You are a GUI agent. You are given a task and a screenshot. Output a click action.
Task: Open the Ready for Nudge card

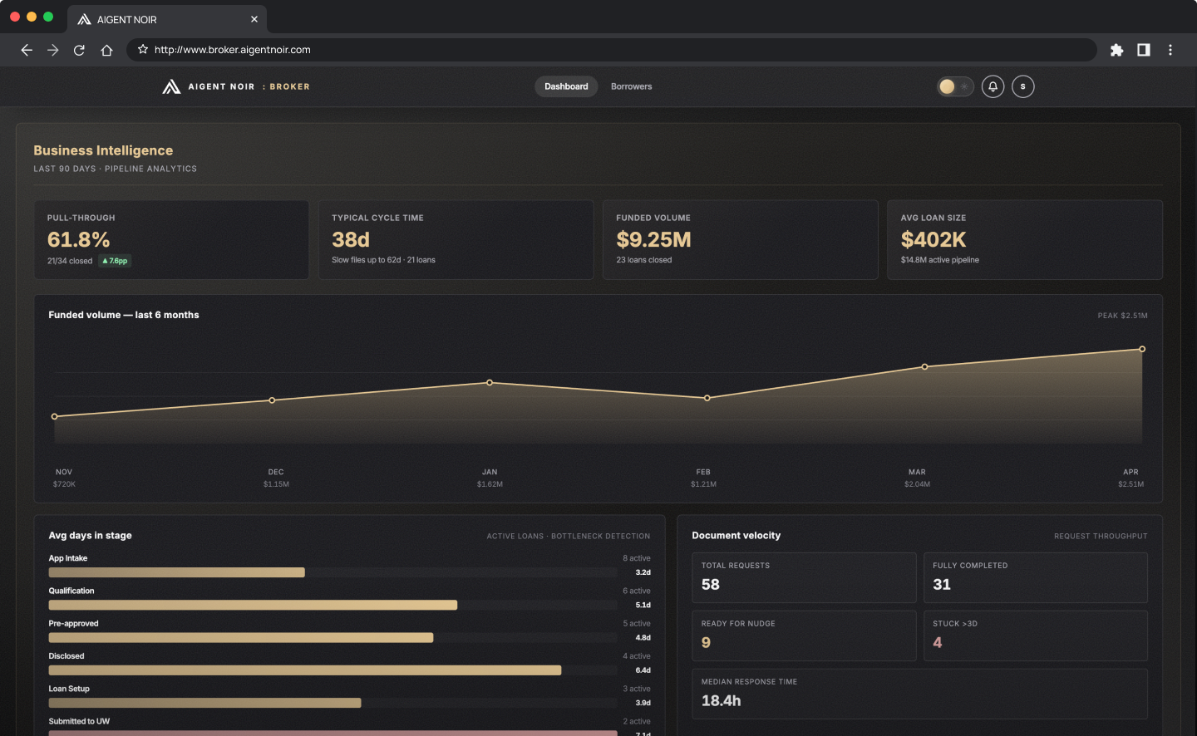coord(803,635)
